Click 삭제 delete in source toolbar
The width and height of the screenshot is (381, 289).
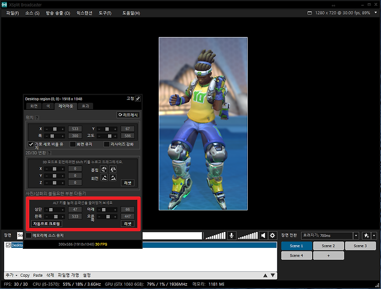coord(50,275)
